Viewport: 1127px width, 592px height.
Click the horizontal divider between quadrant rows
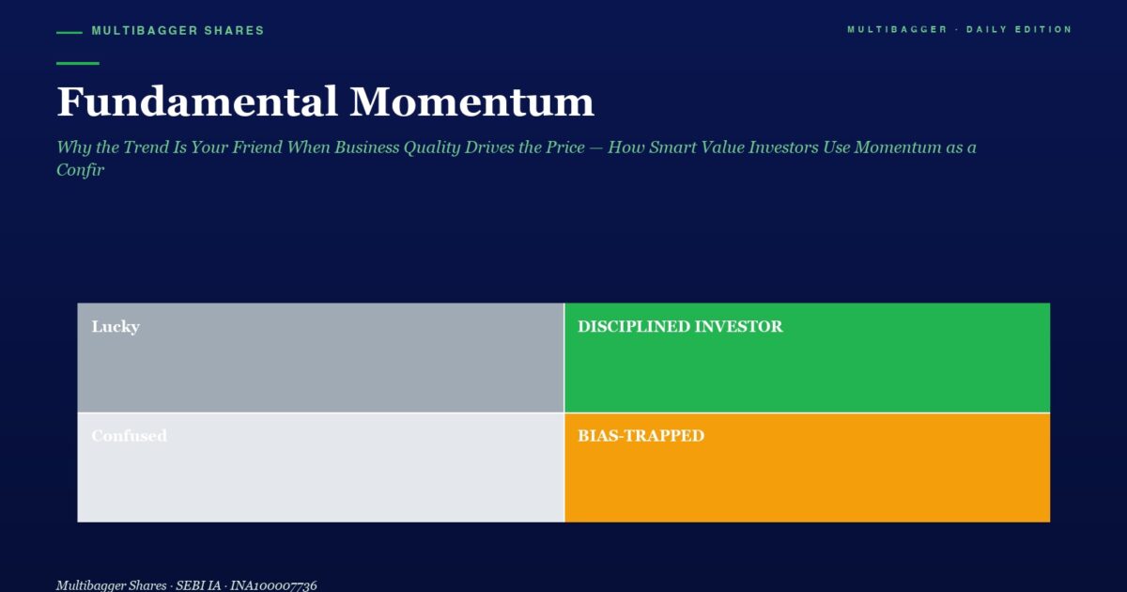[x=563, y=413]
